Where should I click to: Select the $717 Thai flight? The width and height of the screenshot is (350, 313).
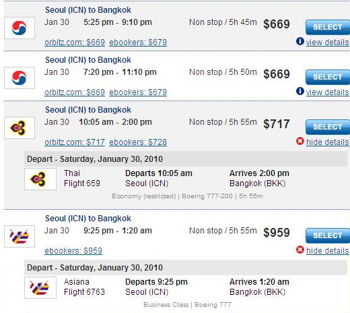pyautogui.click(x=328, y=127)
